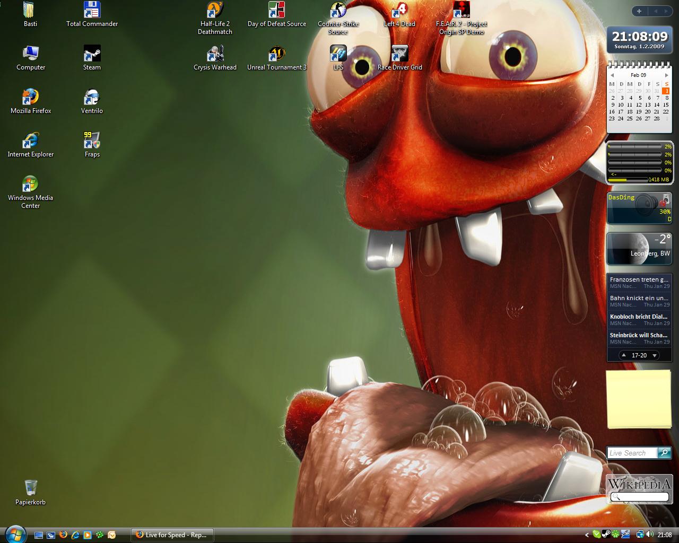Open Mozilla Firefox desktop shortcut
The height and width of the screenshot is (543, 679).
[31, 102]
